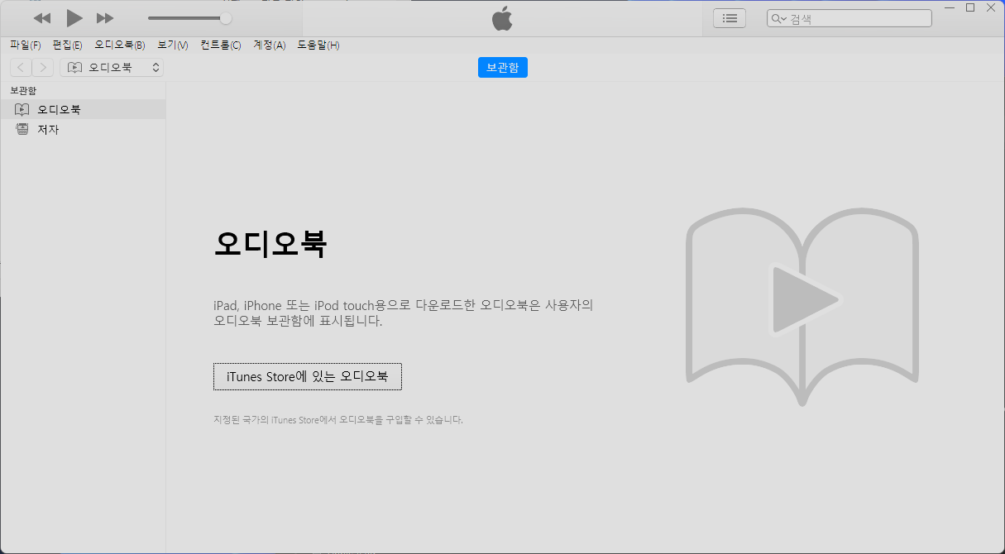The image size is (1005, 554).
Task: Open the search options magnifier dropdown
Action: [x=778, y=18]
